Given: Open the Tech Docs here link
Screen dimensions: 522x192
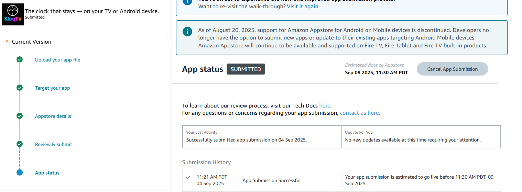Looking at the screenshot, I should point(325,105).
